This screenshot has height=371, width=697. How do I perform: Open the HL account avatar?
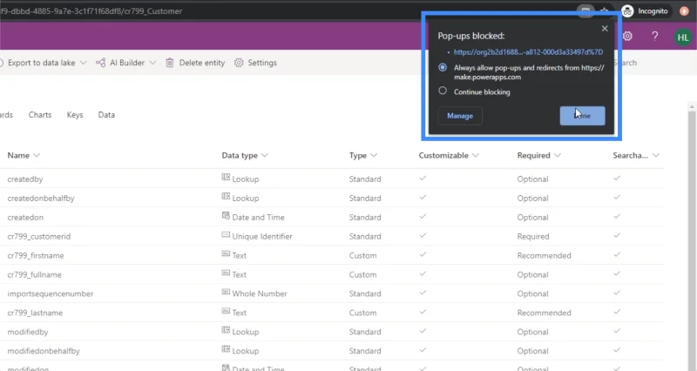tap(683, 37)
